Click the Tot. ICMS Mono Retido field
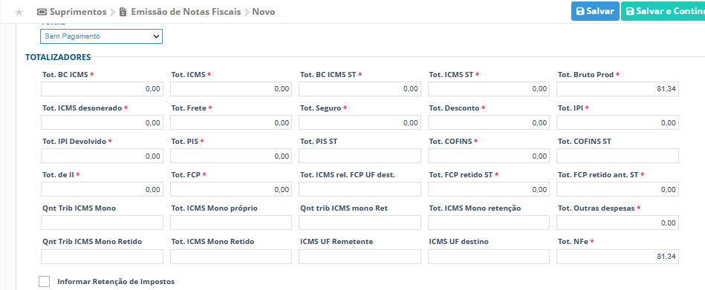The image size is (705, 290). (231, 257)
